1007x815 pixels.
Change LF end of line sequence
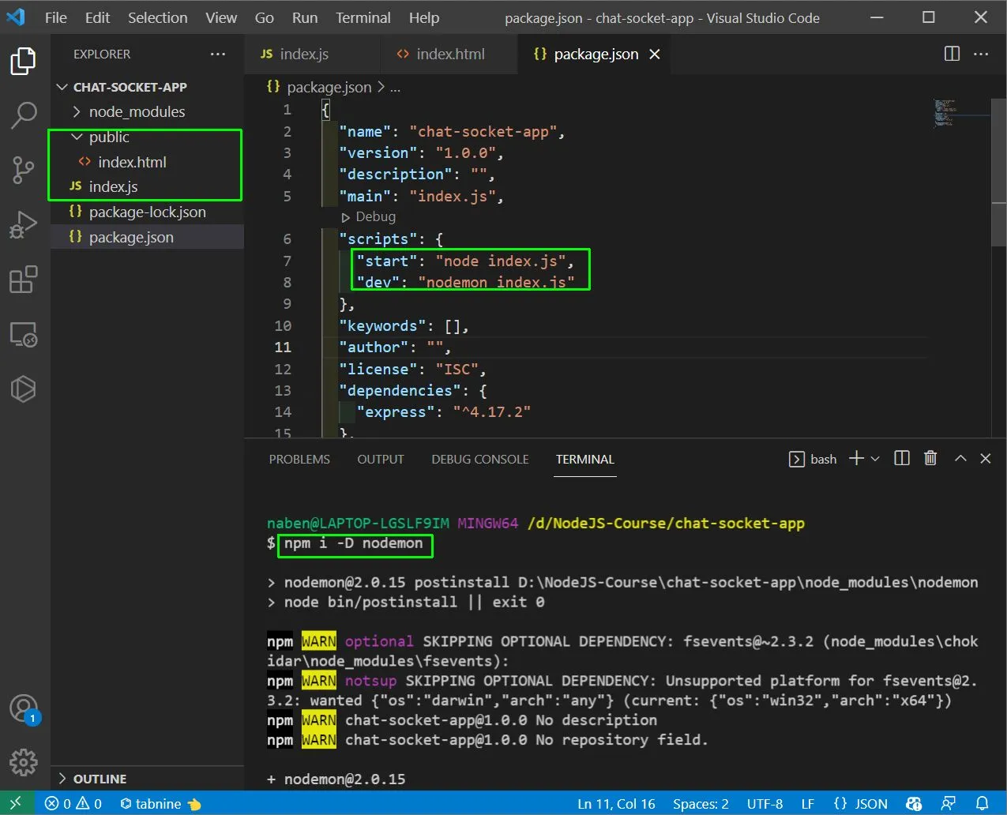[807, 803]
